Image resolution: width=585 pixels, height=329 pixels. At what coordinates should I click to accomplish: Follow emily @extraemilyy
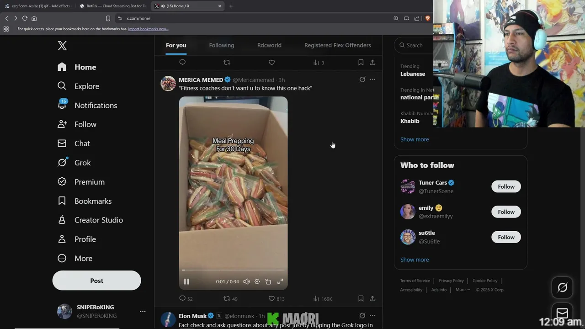(506, 212)
